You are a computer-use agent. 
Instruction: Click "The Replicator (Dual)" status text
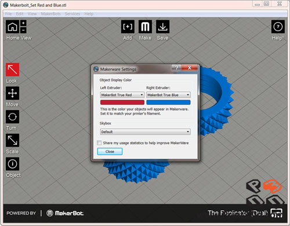(x=238, y=213)
